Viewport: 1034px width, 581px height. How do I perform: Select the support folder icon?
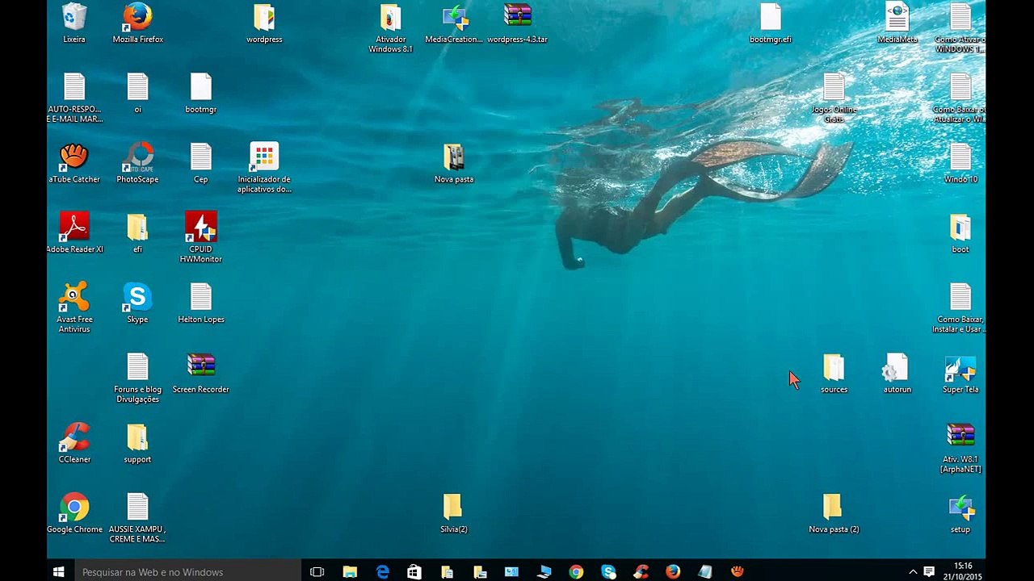137,443
